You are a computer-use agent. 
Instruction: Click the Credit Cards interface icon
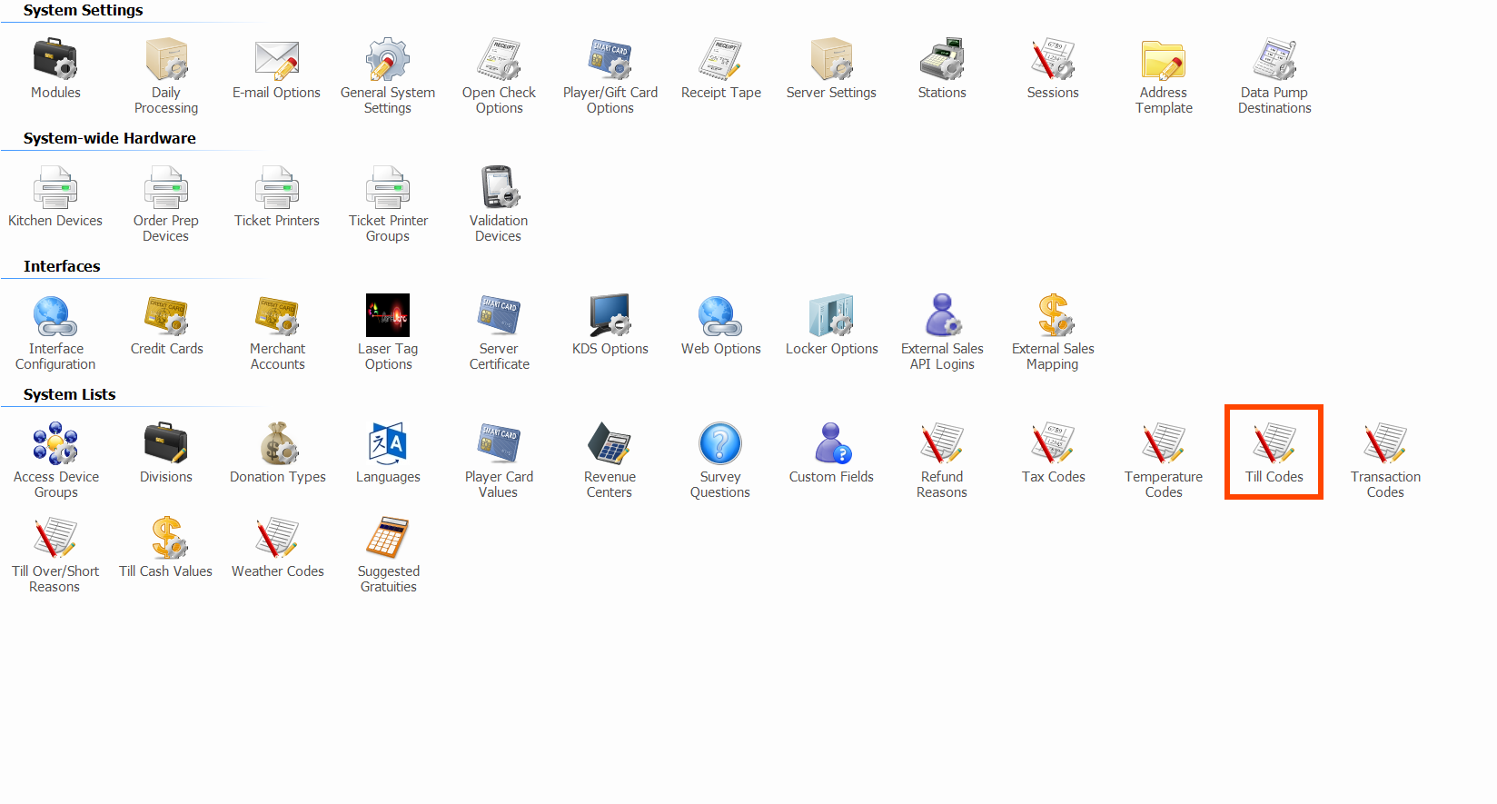pos(166,317)
